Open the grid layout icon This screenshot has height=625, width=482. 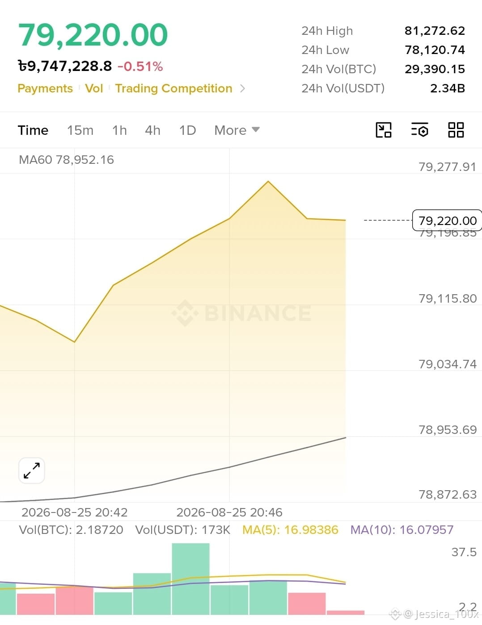tap(456, 130)
